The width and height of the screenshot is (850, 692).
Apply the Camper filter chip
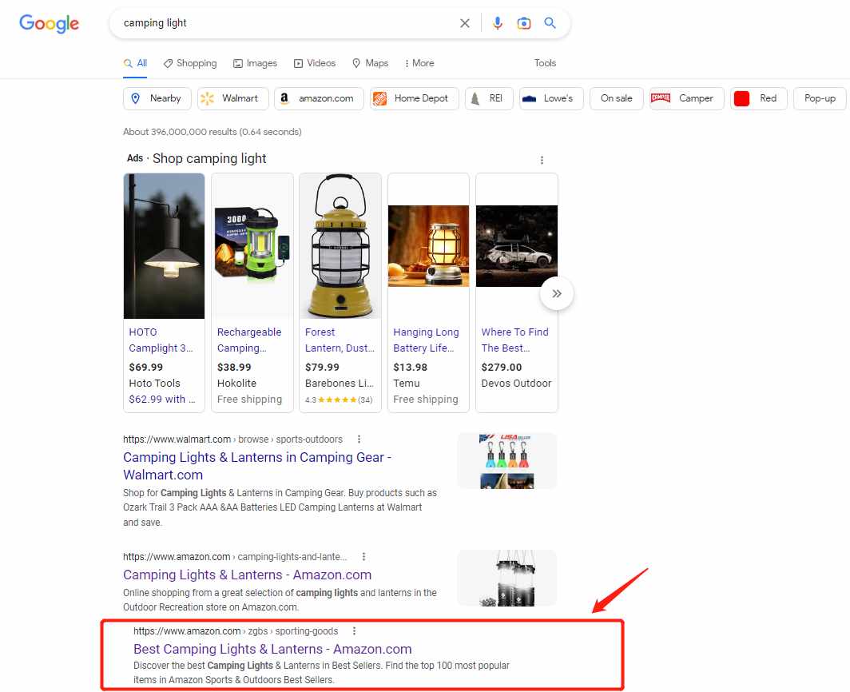[687, 98]
